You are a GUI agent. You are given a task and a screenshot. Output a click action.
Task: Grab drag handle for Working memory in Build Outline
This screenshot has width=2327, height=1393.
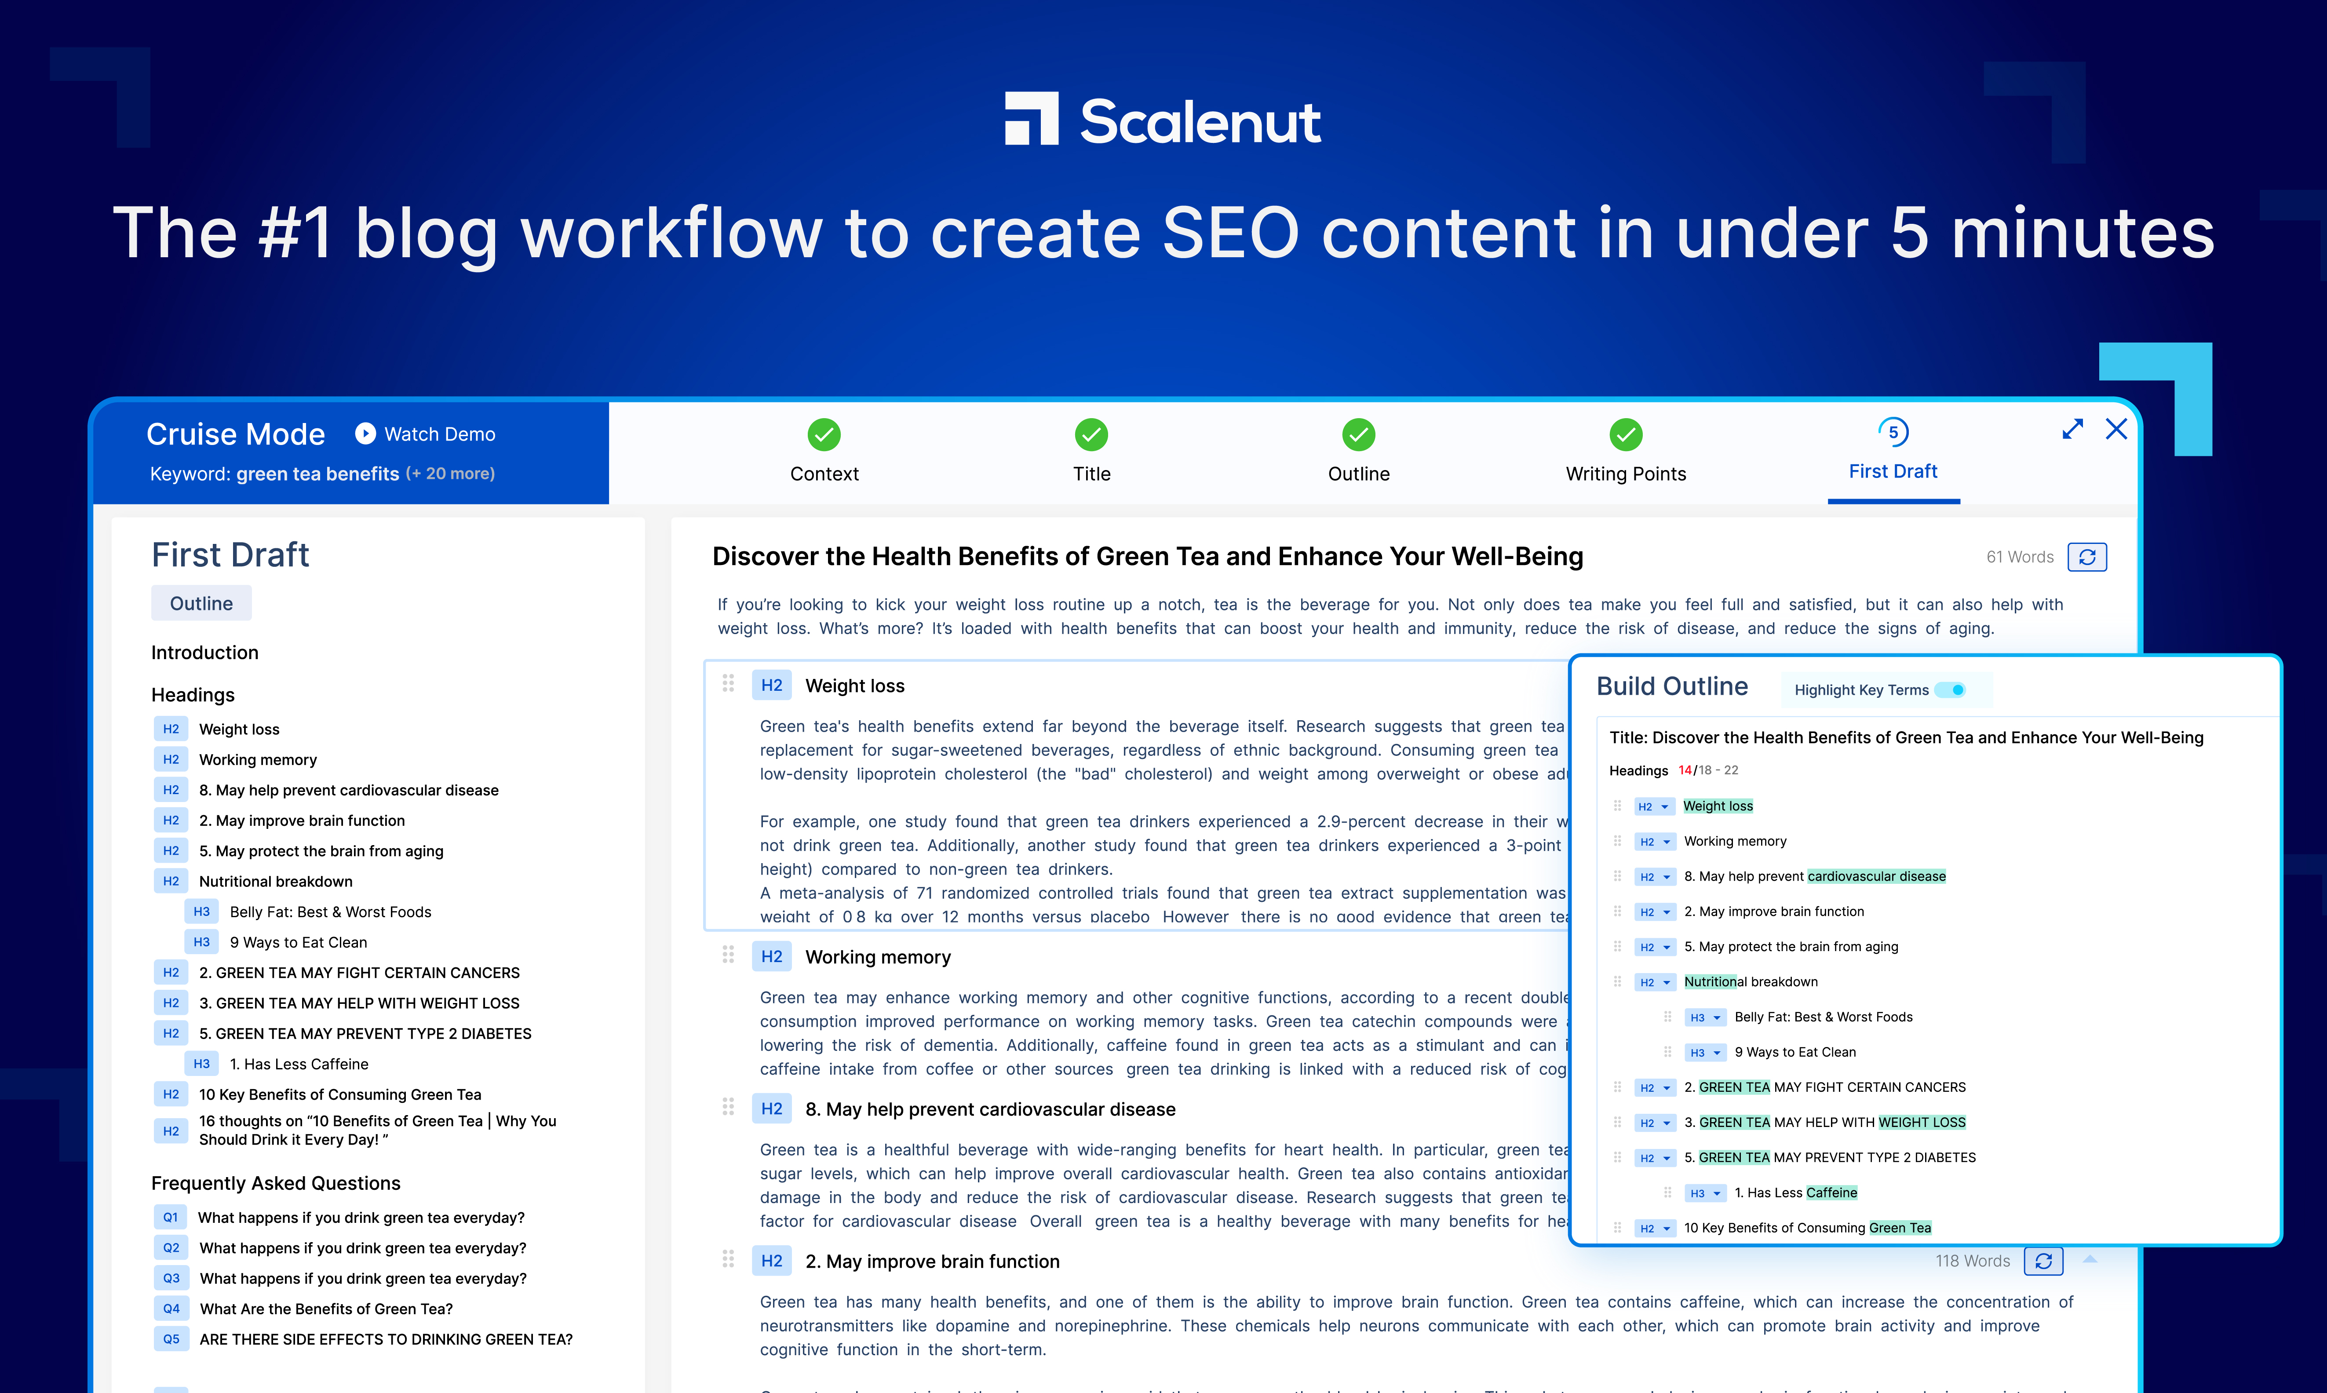(x=1616, y=841)
